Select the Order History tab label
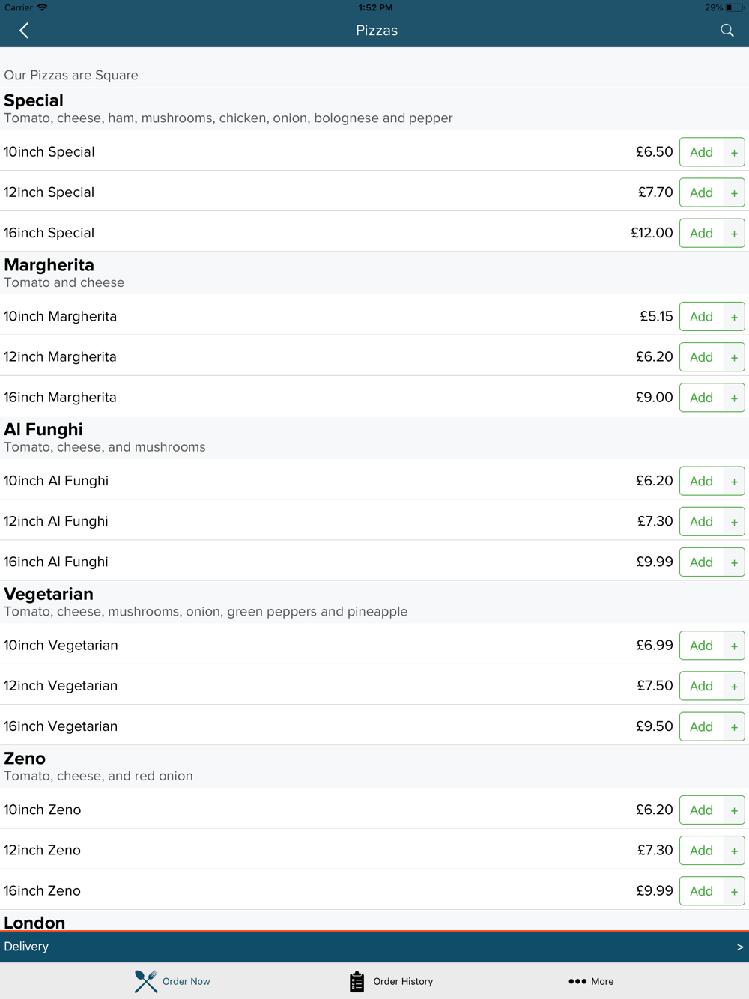This screenshot has height=999, width=749. [x=403, y=981]
